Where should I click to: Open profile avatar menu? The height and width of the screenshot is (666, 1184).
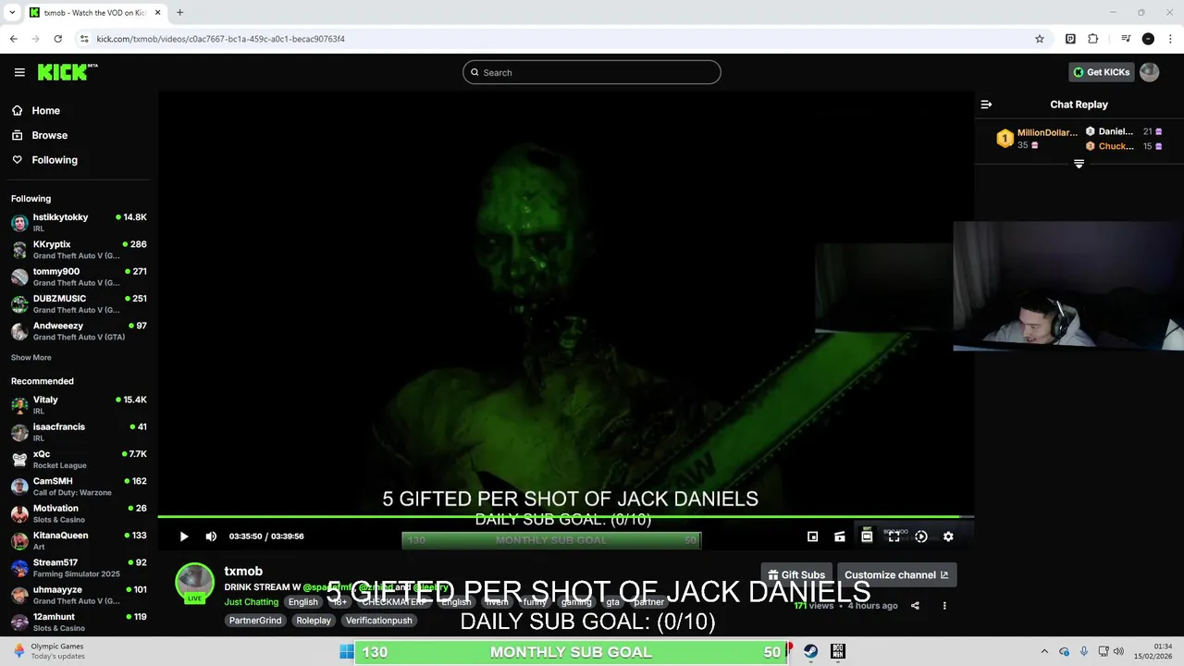pos(1149,72)
